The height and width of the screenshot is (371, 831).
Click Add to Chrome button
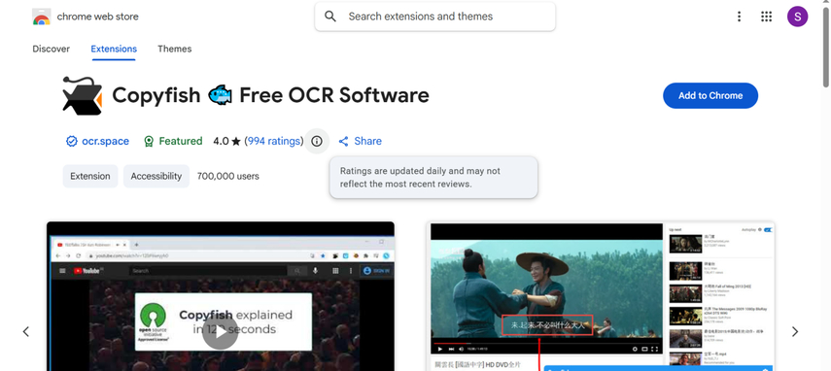point(710,96)
